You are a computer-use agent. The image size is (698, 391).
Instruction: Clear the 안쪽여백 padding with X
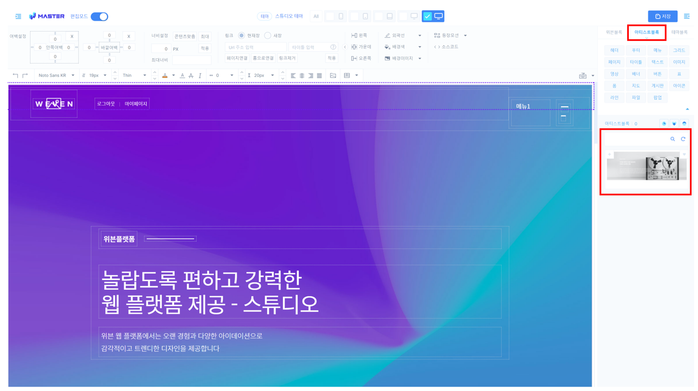coord(71,36)
